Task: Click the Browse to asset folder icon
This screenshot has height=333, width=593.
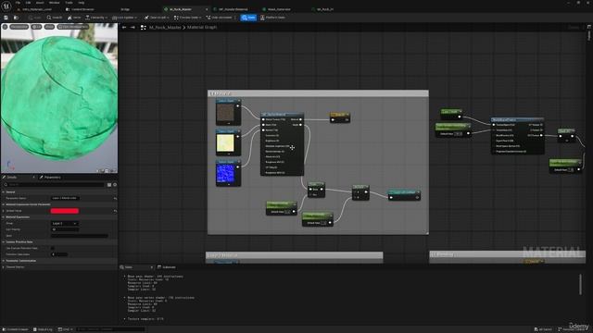Action: [x=16, y=18]
